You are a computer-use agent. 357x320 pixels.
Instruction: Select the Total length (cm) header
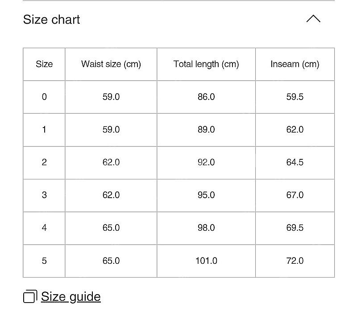pyautogui.click(x=206, y=64)
